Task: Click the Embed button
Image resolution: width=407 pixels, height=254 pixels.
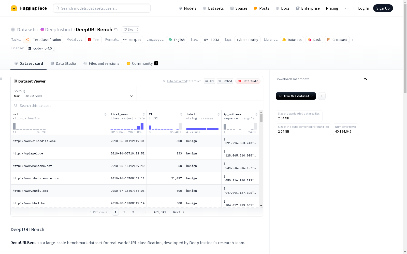Action: click(x=225, y=81)
